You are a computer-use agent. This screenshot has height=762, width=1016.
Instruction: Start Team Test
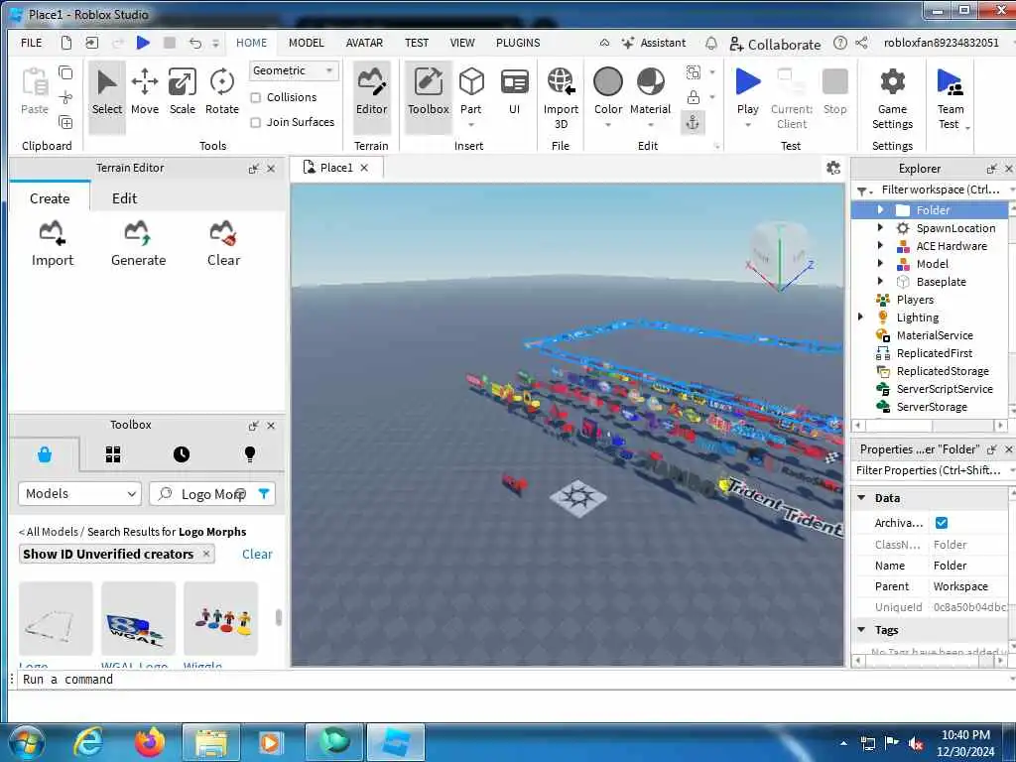[951, 97]
